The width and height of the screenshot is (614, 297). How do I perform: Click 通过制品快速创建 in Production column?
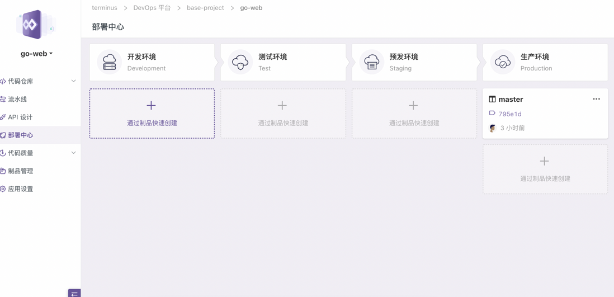tap(545, 178)
